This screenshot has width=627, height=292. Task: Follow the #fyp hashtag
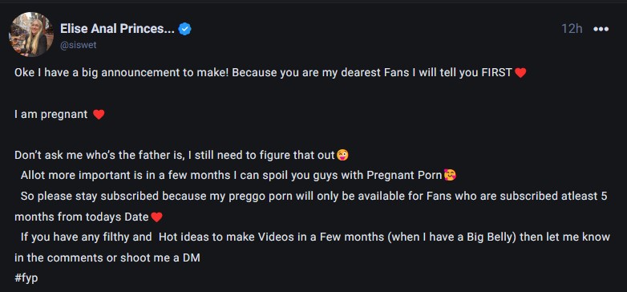click(26, 278)
